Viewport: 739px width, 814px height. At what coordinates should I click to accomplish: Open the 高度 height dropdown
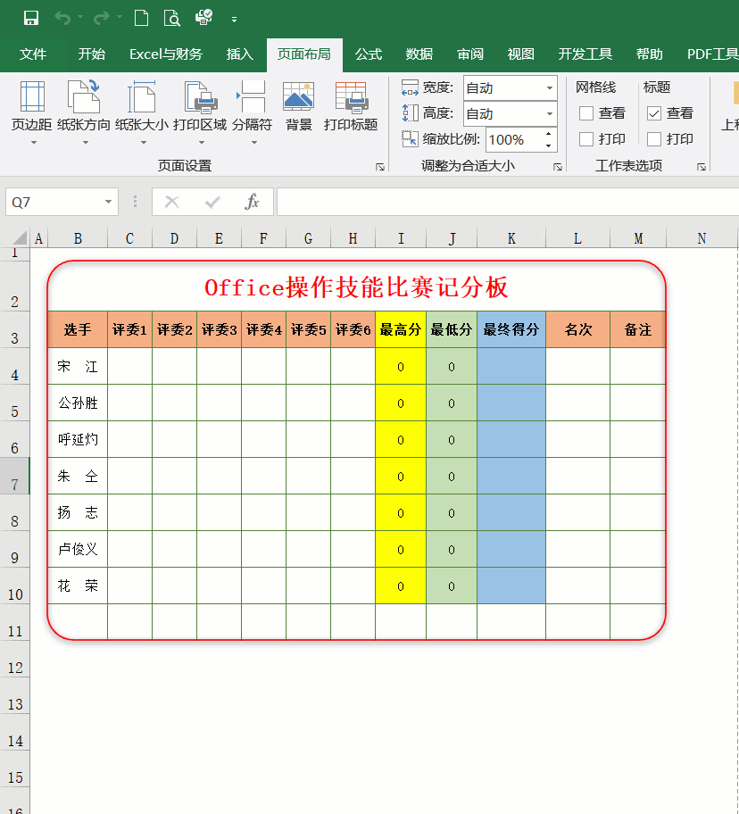(550, 113)
